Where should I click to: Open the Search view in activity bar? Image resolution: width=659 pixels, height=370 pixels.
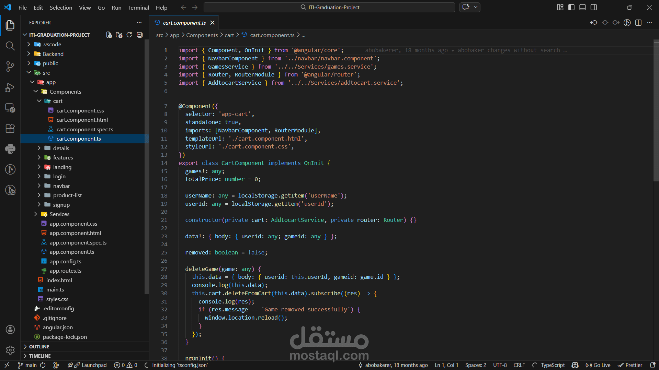point(10,46)
